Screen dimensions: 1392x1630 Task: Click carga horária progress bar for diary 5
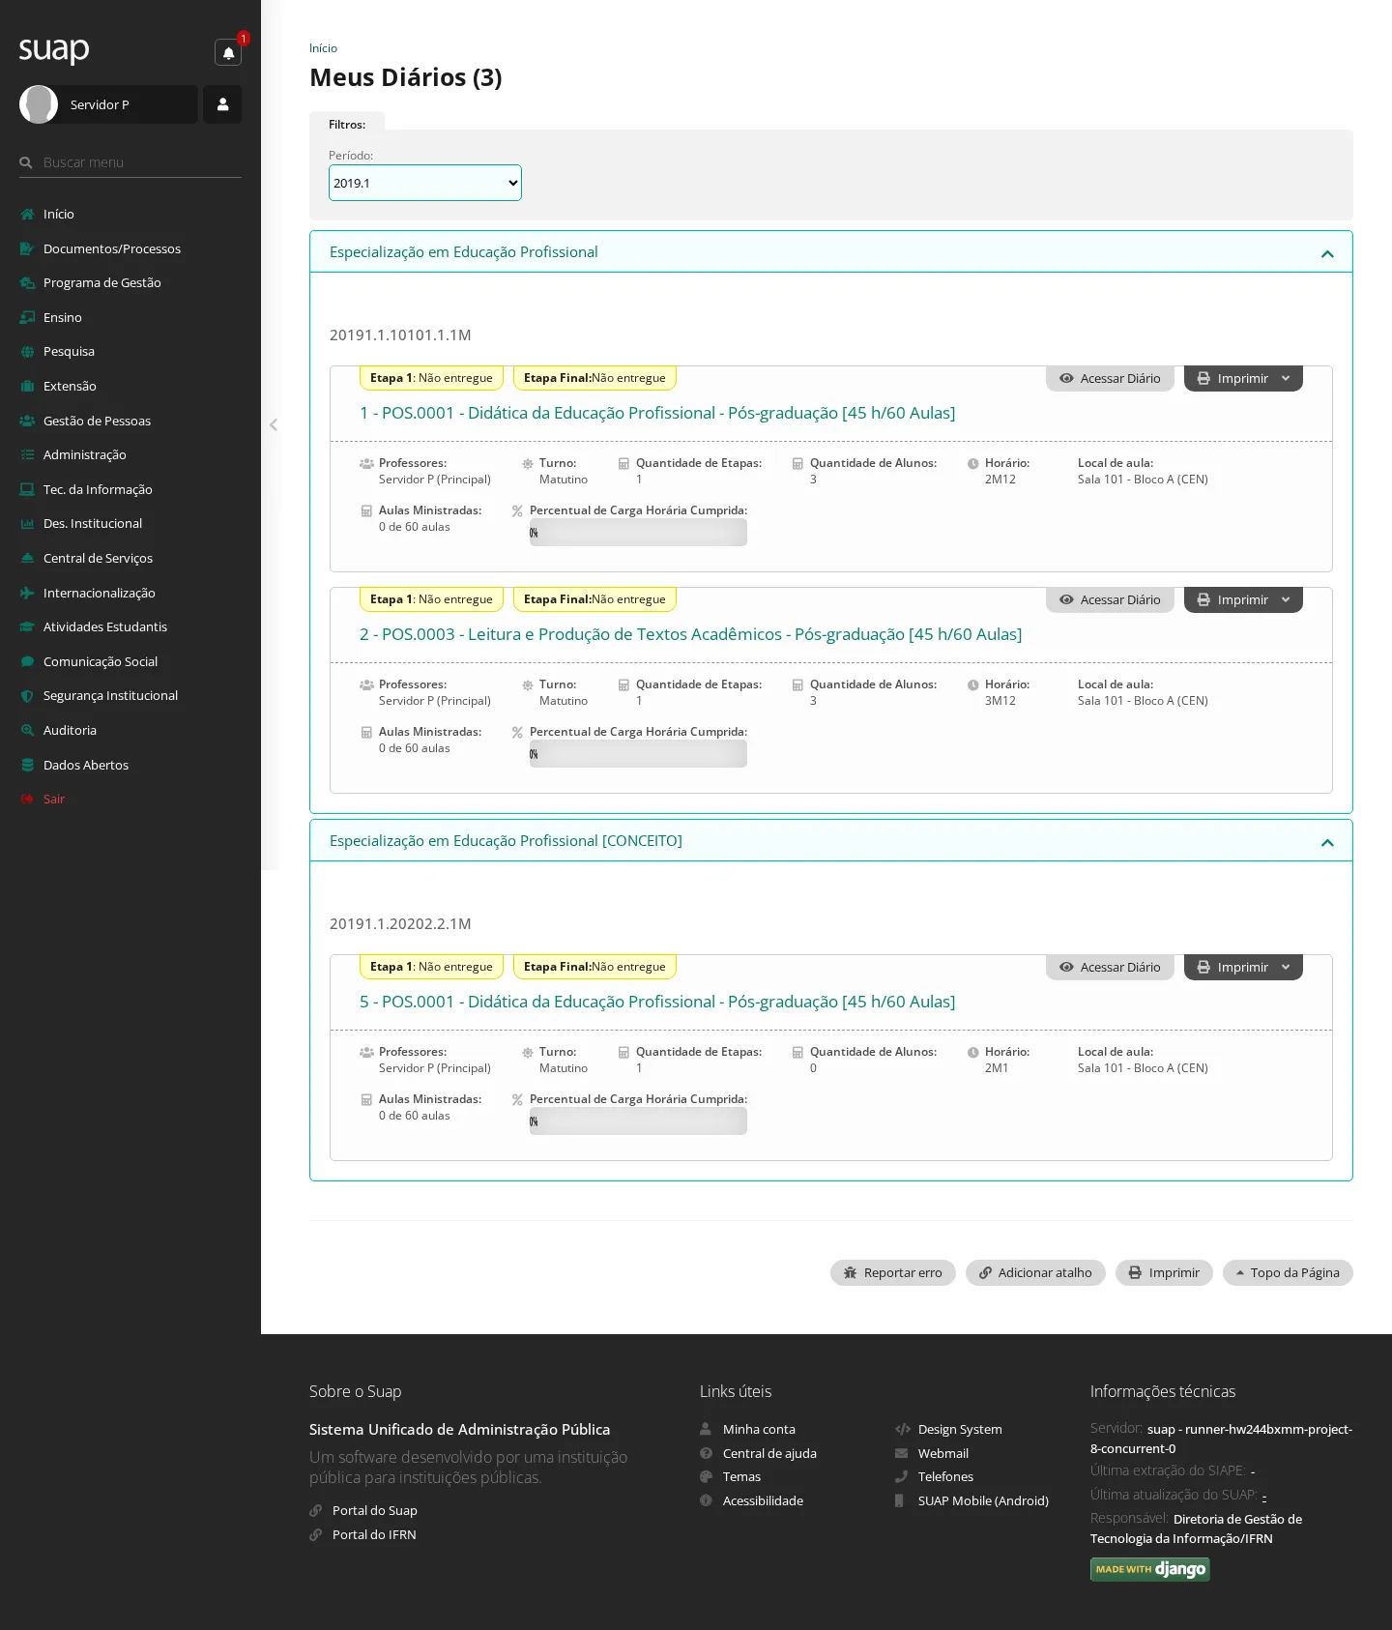tap(638, 1121)
